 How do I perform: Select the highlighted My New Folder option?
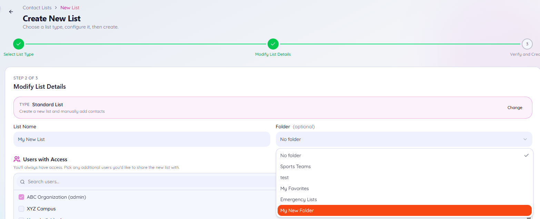pyautogui.click(x=404, y=210)
